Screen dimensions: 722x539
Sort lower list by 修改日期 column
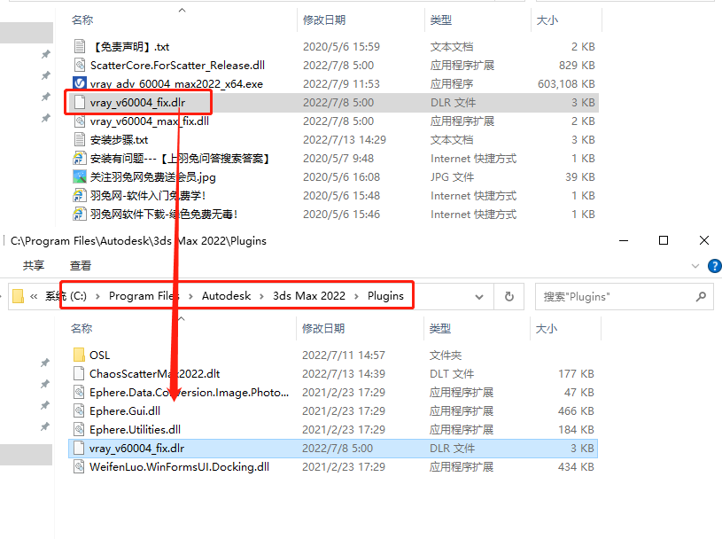(x=323, y=328)
